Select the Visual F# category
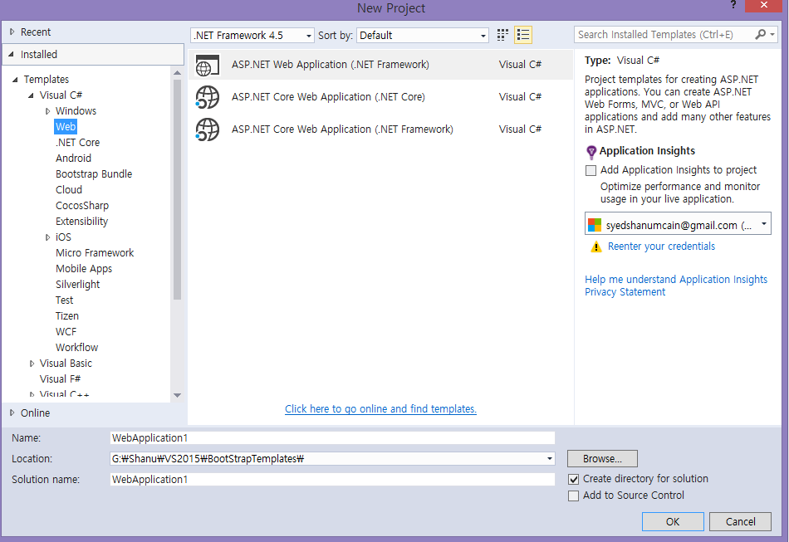Image resolution: width=789 pixels, height=542 pixels. tap(60, 379)
